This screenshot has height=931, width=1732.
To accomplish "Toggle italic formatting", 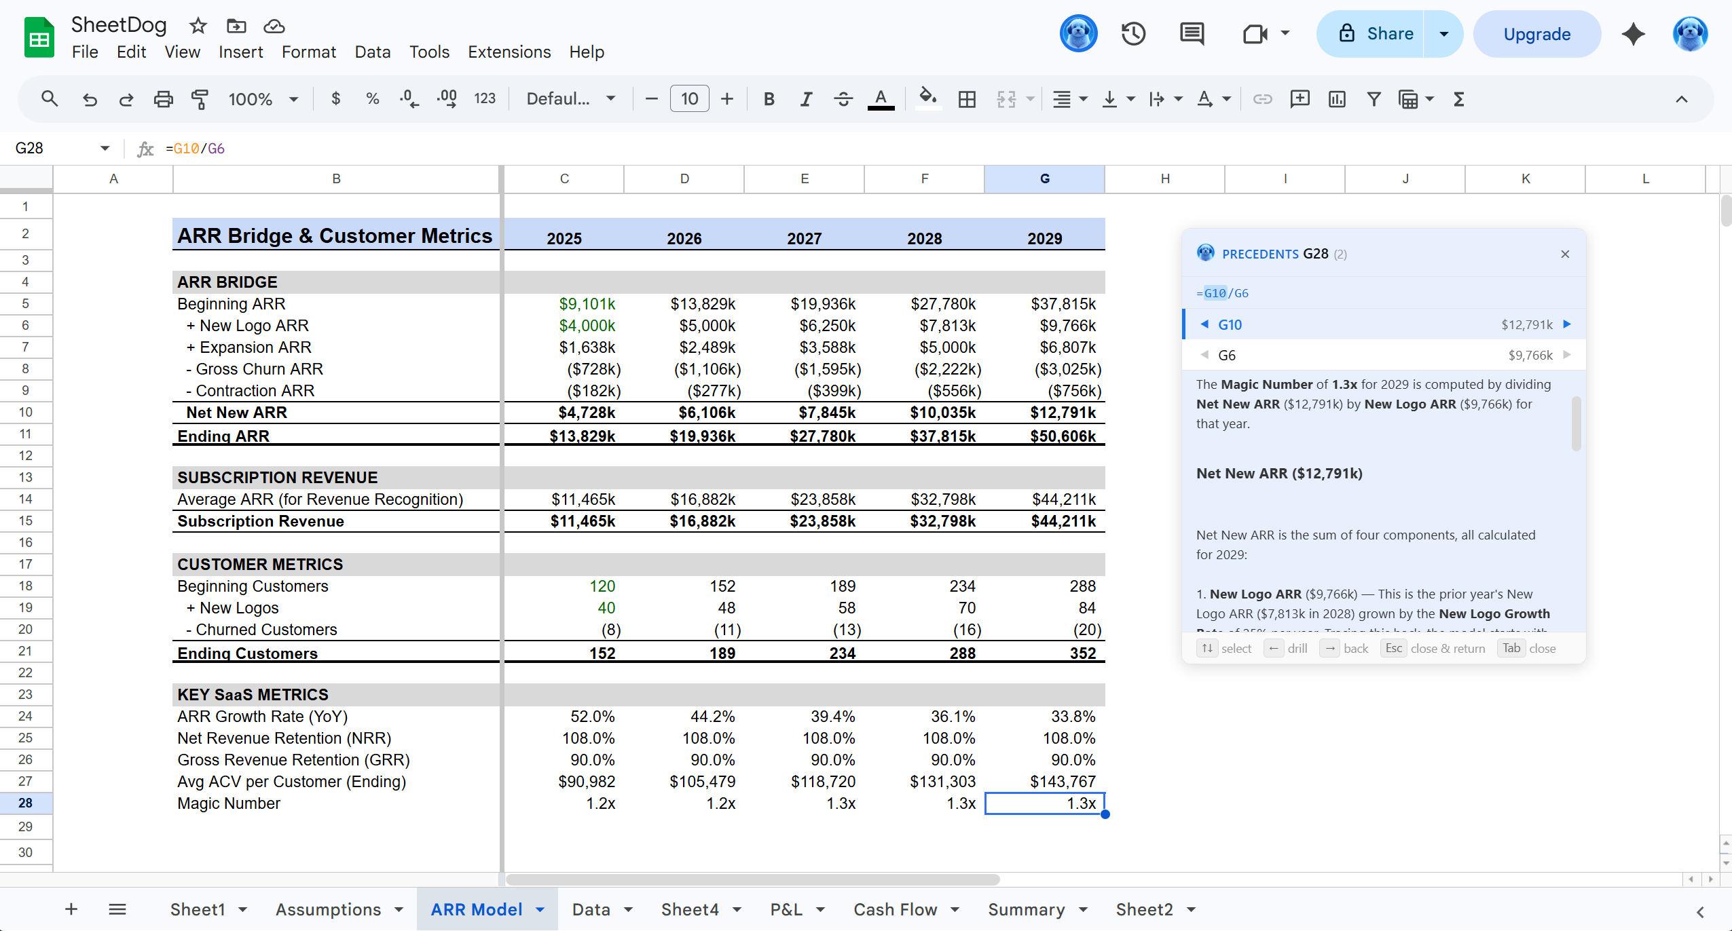I will coord(806,99).
